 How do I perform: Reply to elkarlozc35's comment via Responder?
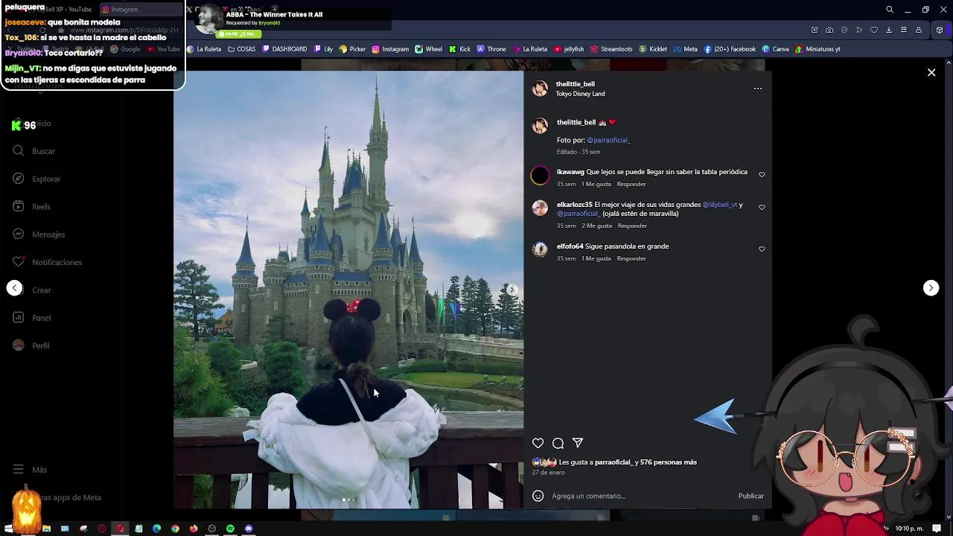(x=632, y=226)
